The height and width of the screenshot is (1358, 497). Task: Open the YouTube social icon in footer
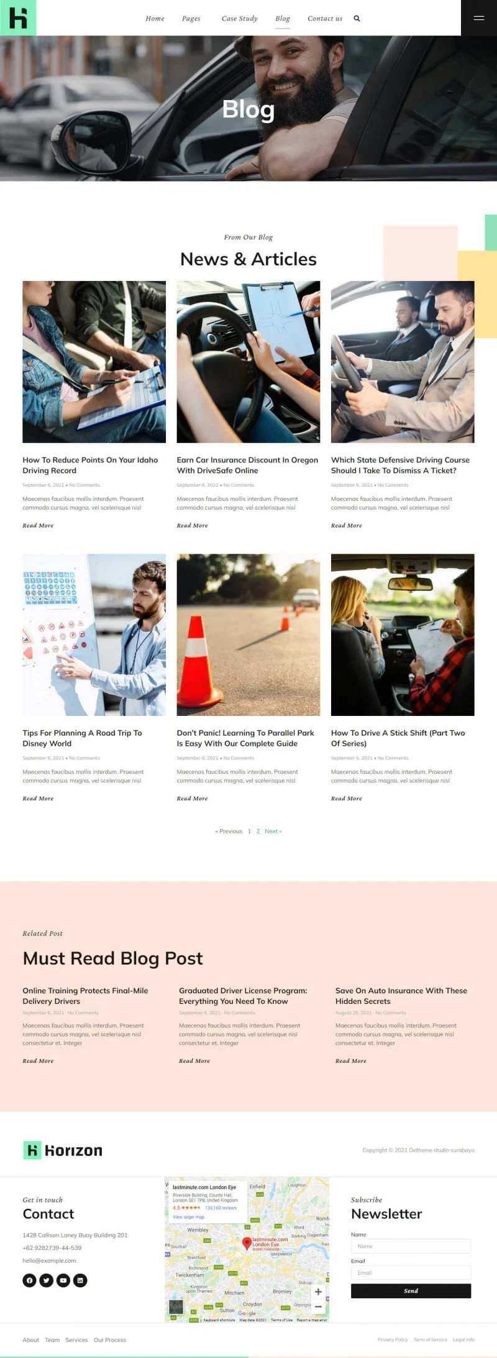pos(63,1280)
